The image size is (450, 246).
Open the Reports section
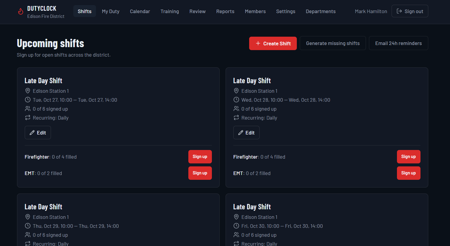pos(225,11)
